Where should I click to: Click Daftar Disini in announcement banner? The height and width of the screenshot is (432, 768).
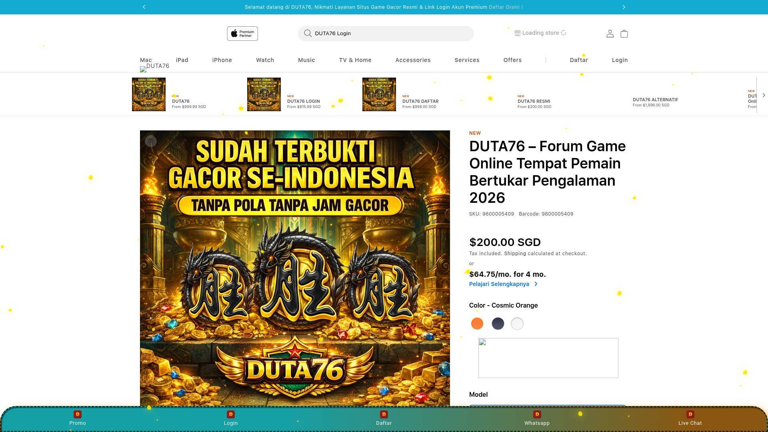506,7
